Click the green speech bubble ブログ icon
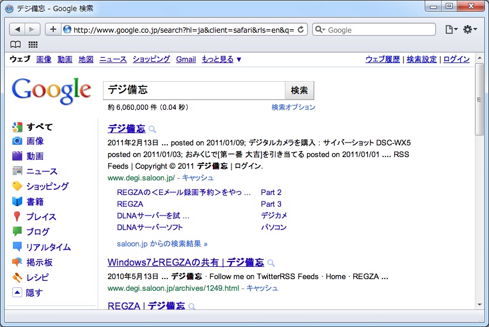489x327 pixels. [18, 231]
